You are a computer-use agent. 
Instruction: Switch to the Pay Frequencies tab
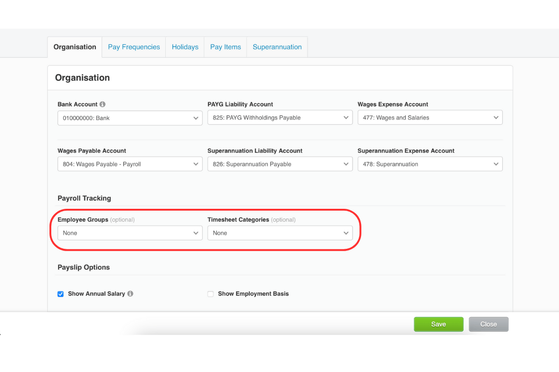click(x=134, y=47)
